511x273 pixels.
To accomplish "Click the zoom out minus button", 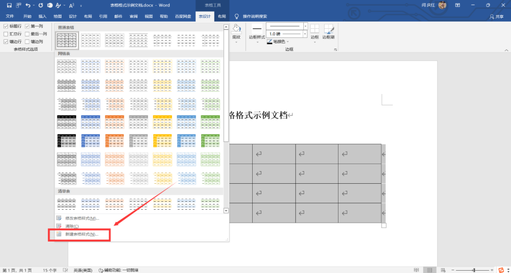I will click(x=453, y=270).
